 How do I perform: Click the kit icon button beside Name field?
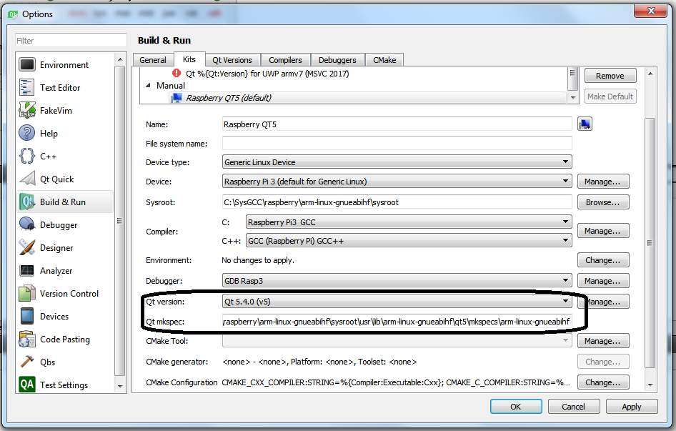(x=585, y=124)
